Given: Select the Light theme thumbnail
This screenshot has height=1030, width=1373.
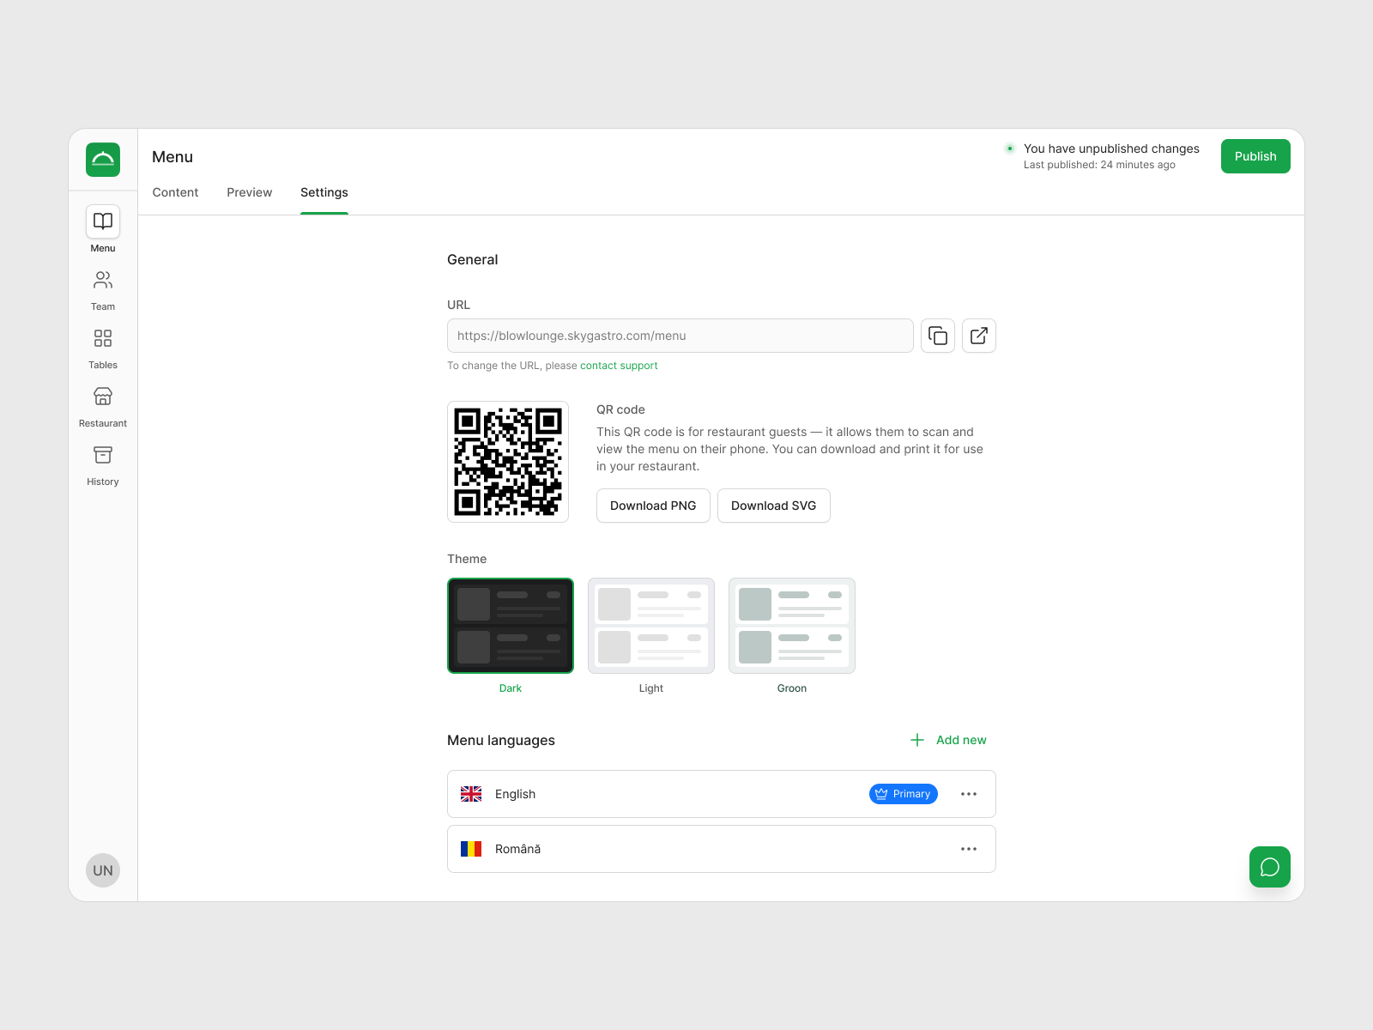Looking at the screenshot, I should 651,626.
